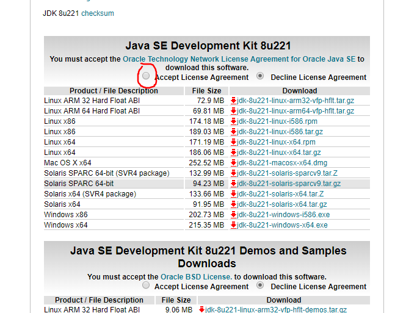Viewport: 417px width, 313px height.
Task: Click download arrow icon for solaris-sparcv9.tar.Z
Action: coord(233,173)
